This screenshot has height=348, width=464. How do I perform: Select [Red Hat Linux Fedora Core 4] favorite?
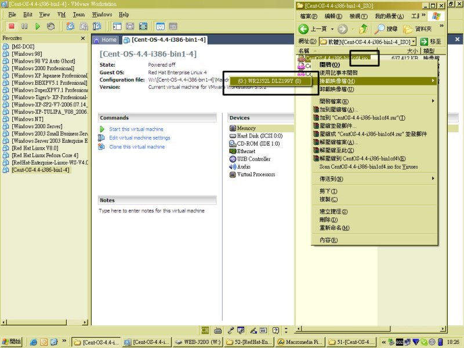point(45,155)
